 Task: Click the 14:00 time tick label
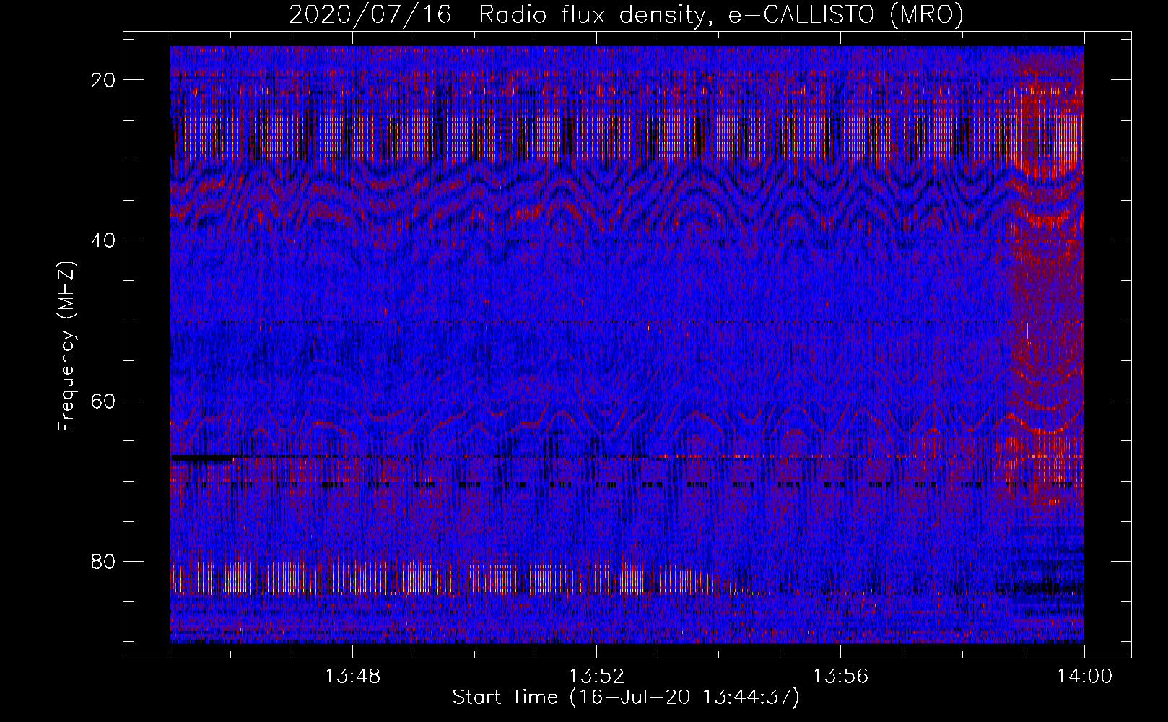[1084, 677]
